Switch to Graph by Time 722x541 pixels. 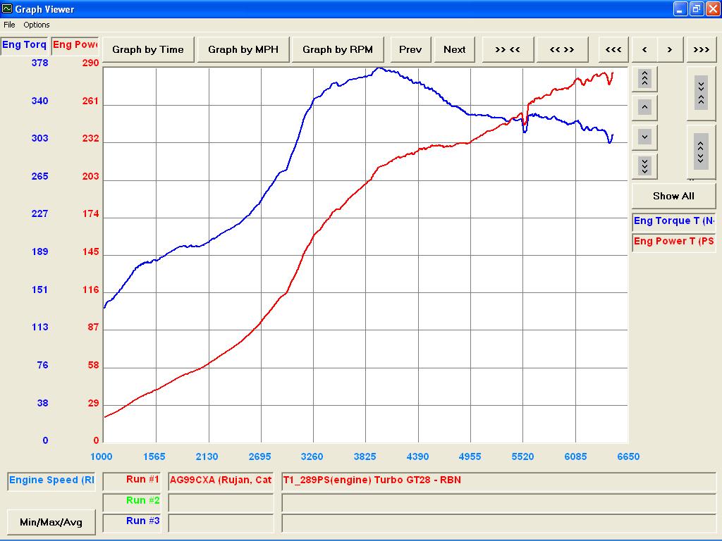pyautogui.click(x=148, y=50)
